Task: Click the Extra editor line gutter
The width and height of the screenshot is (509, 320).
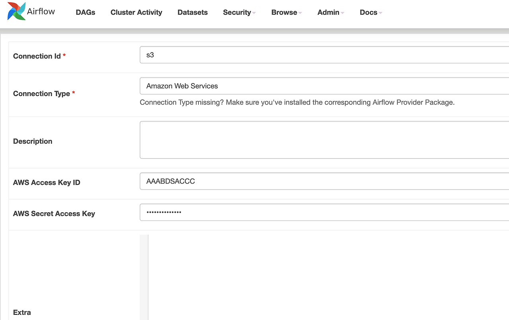Action: pos(144,278)
